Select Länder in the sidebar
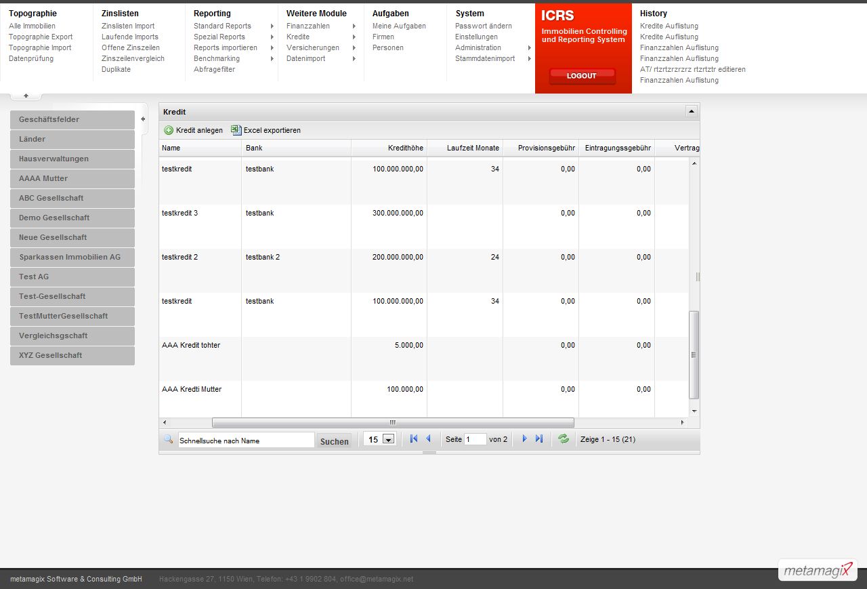Screen dimensions: 867x589 tap(72, 140)
